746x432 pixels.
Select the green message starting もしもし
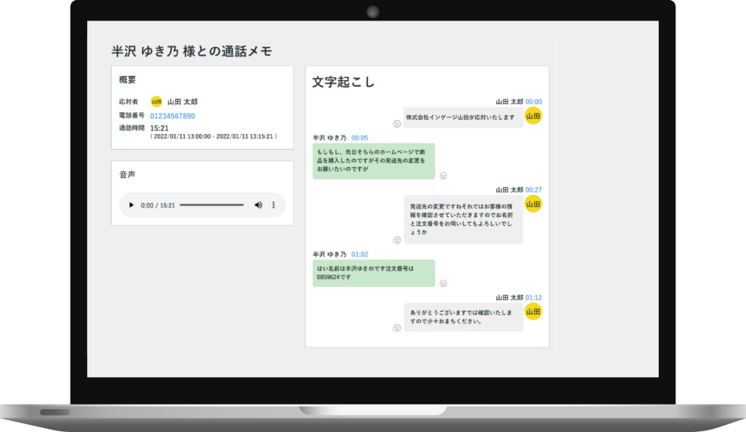coord(374,161)
